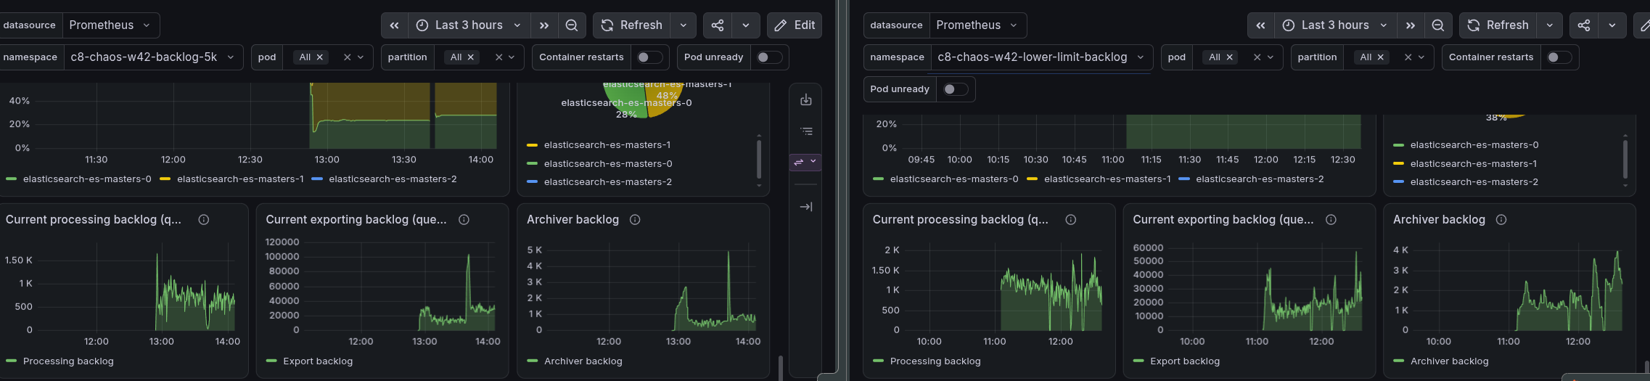This screenshot has width=1650, height=381.
Task: Open left Archiver backlog panel title
Action: (x=572, y=220)
